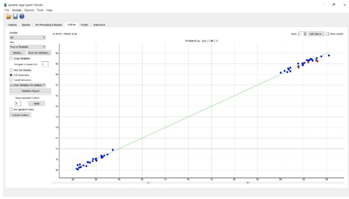The height and width of the screenshot is (199, 349).
Task: Select the highest blue data point near 58
Action: click(329, 55)
